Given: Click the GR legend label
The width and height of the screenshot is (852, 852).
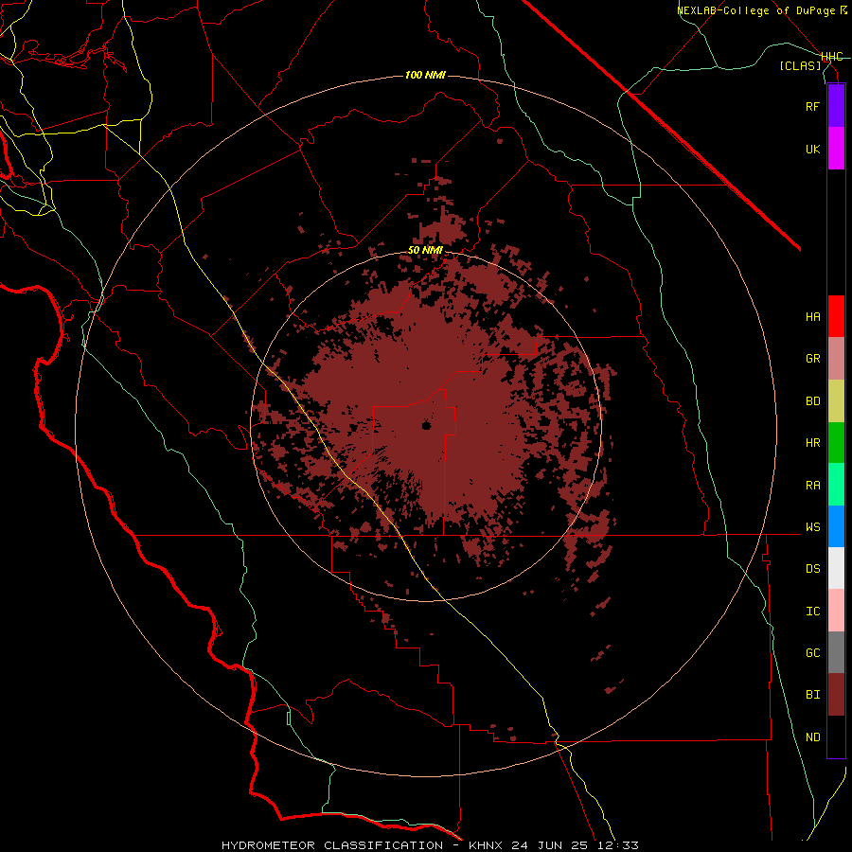Looking at the screenshot, I should [x=812, y=359].
